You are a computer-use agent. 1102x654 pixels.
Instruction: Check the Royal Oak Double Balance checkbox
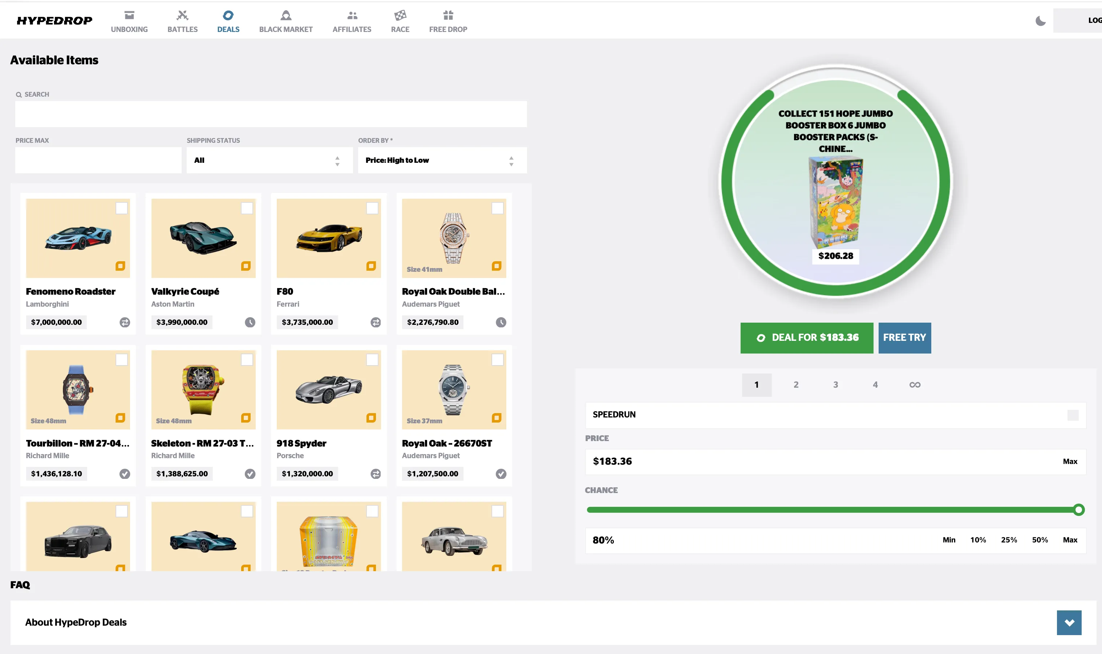(498, 208)
